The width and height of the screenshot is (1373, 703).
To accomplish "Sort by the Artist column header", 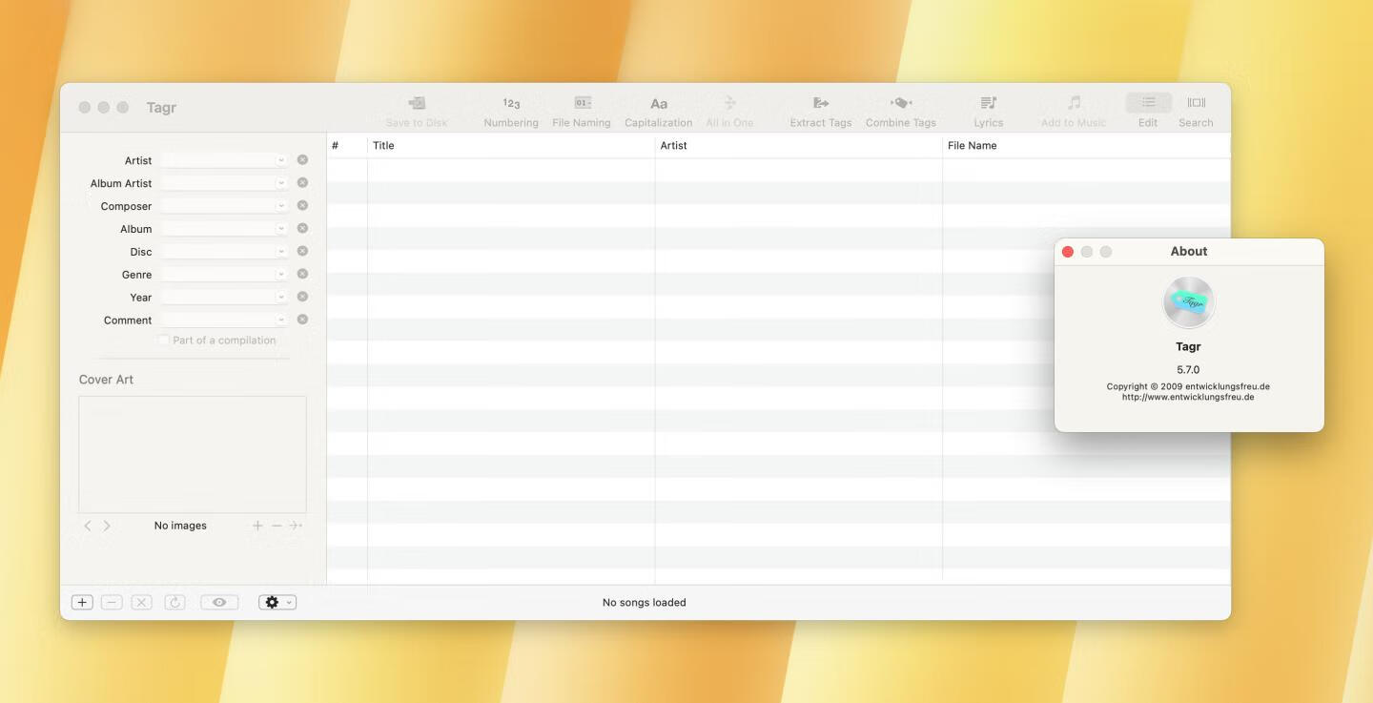I will click(x=799, y=146).
